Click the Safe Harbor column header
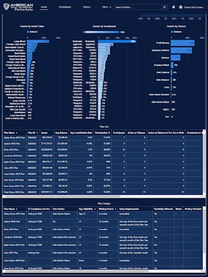This screenshot has width=208, height=277. point(59,209)
